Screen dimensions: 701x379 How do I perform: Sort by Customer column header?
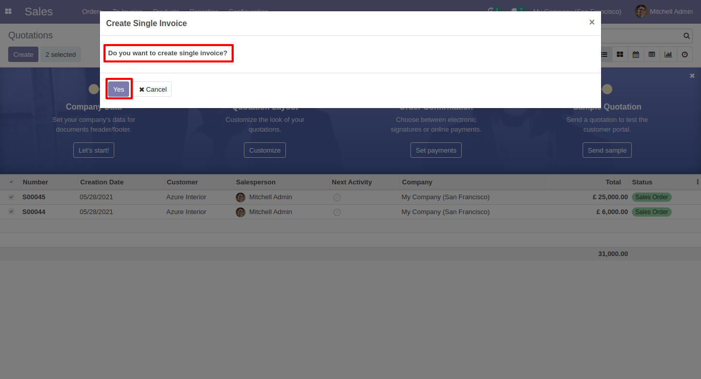tap(182, 182)
